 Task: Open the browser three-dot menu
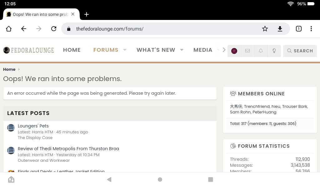point(311,29)
